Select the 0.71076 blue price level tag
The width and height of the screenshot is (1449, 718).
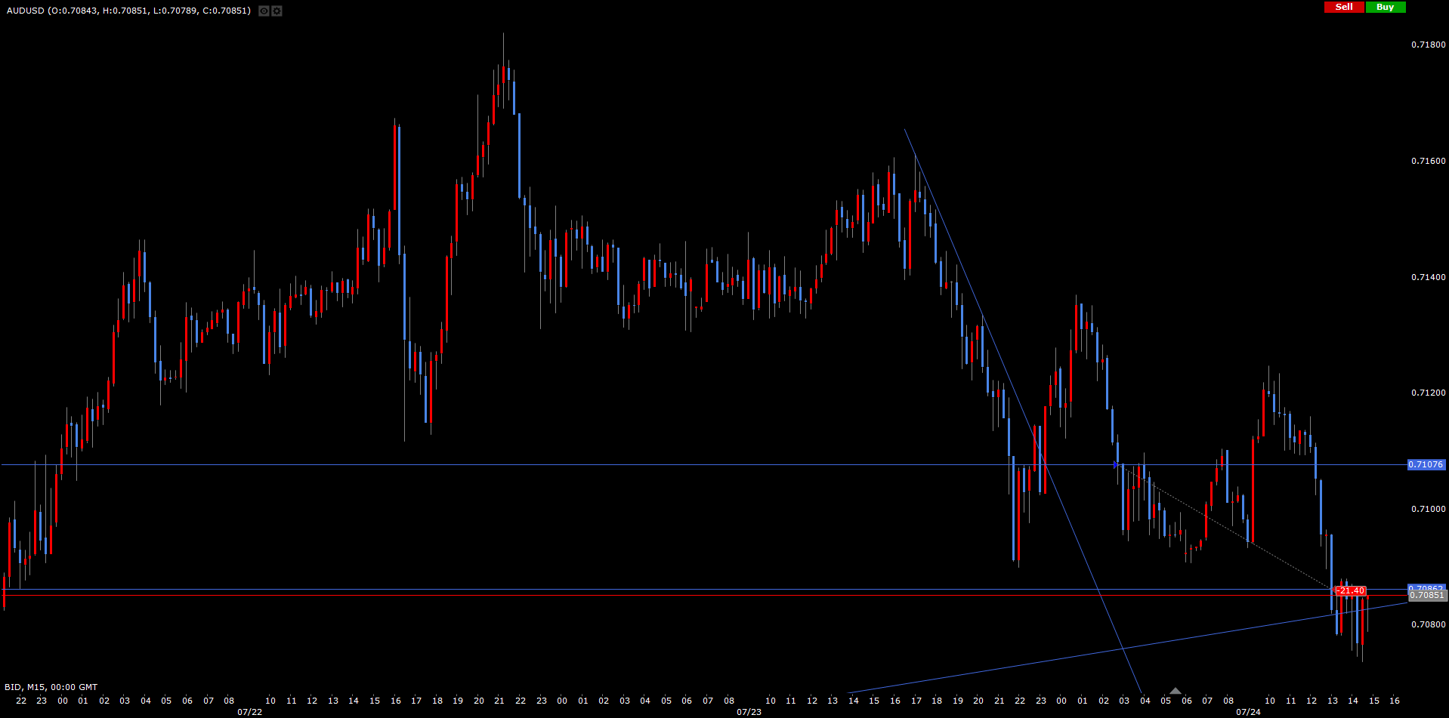(x=1426, y=464)
